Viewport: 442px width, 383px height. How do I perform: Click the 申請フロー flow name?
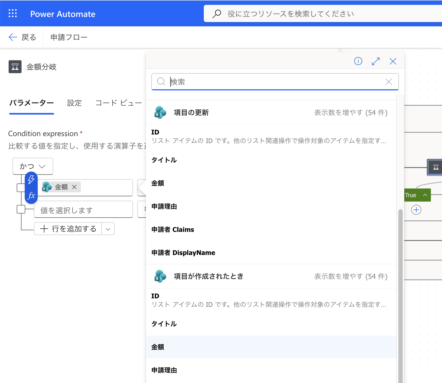tap(69, 37)
